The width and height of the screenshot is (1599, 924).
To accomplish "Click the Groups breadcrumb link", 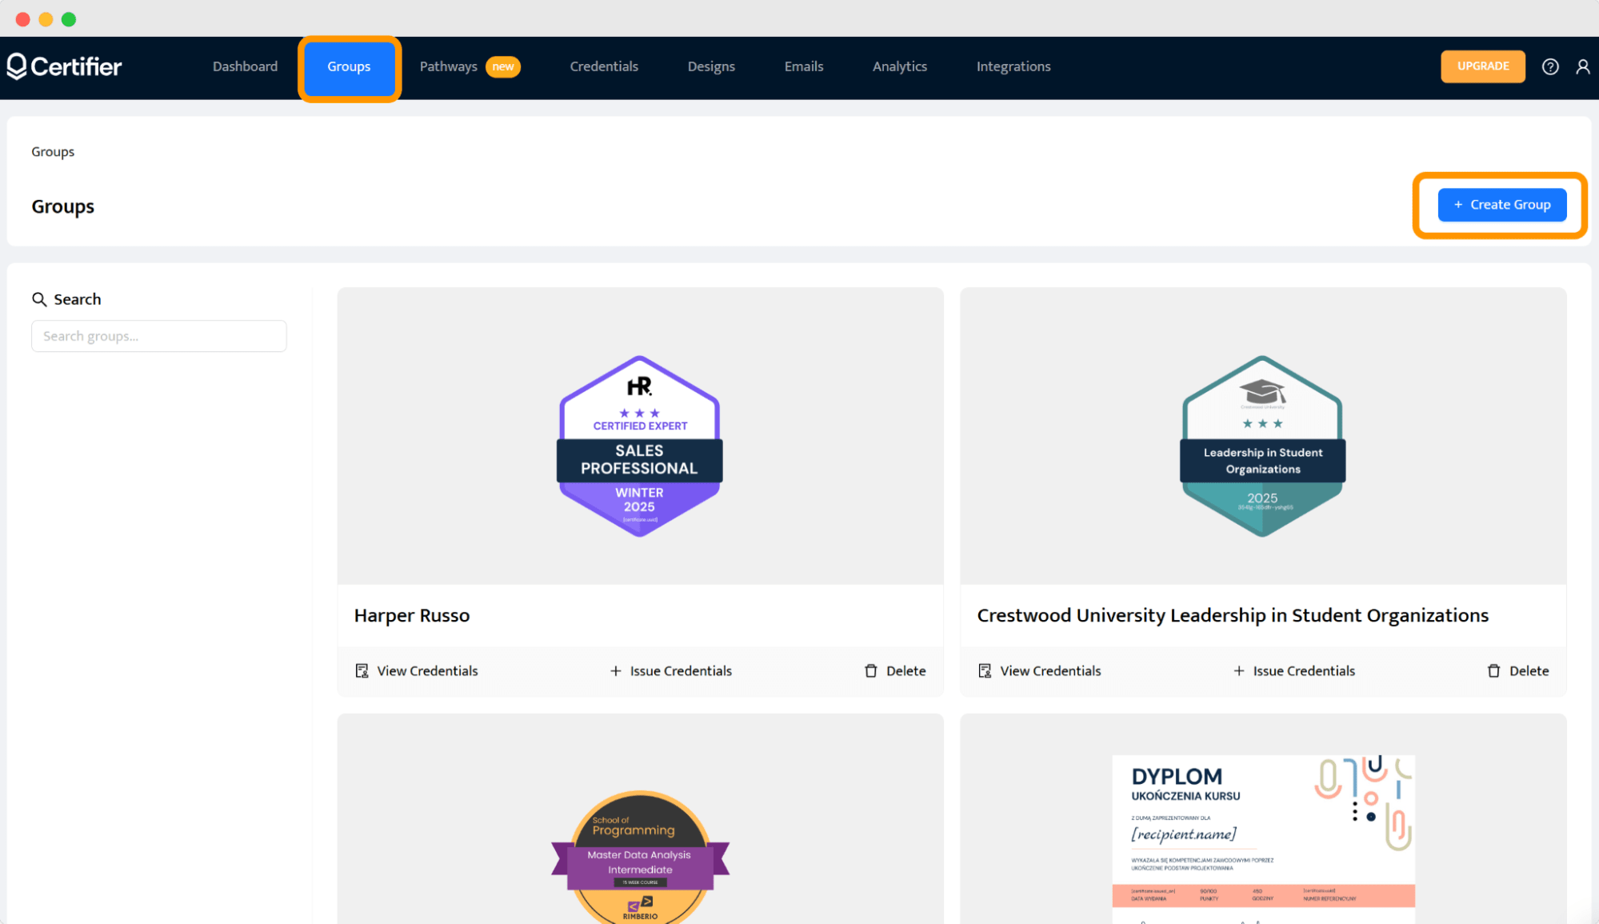I will (53, 152).
